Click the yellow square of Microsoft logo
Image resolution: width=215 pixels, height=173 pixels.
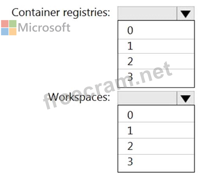[13, 31]
